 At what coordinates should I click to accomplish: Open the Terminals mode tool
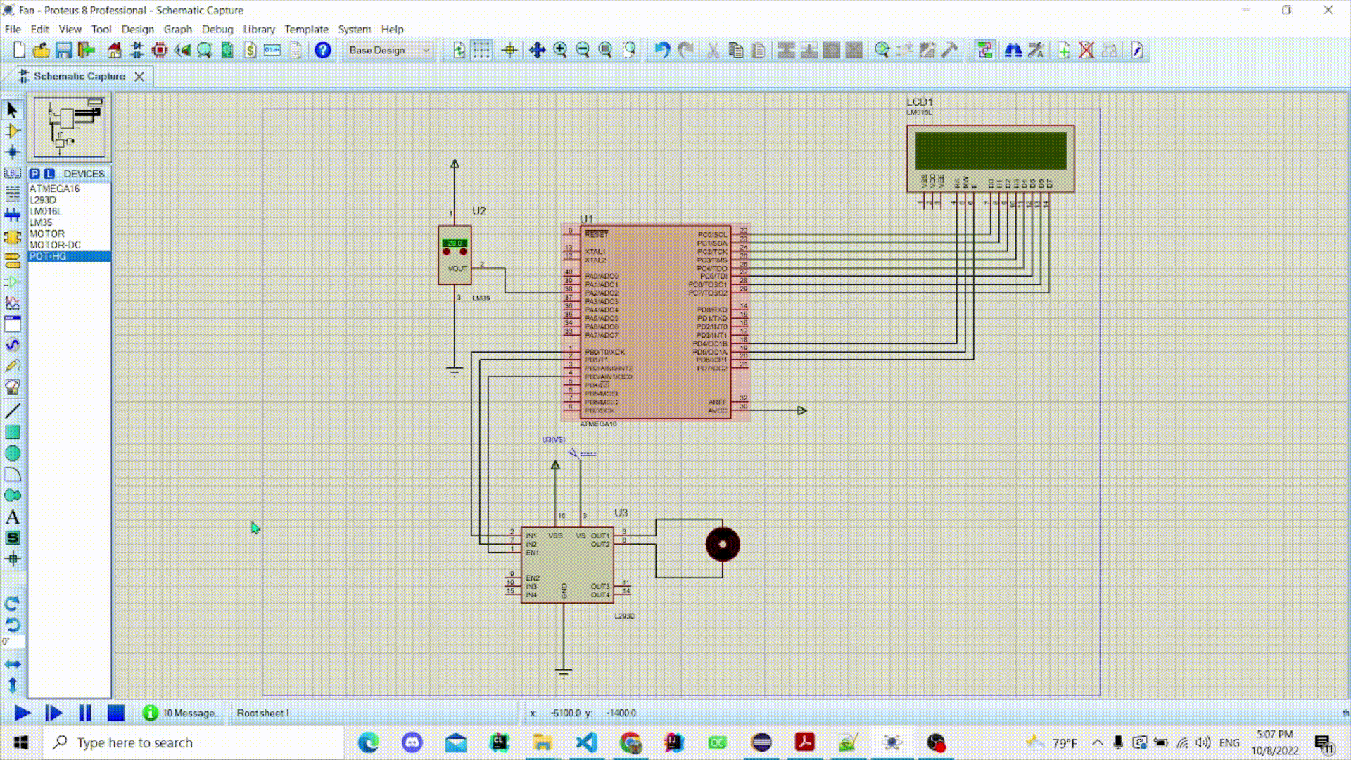tap(12, 259)
